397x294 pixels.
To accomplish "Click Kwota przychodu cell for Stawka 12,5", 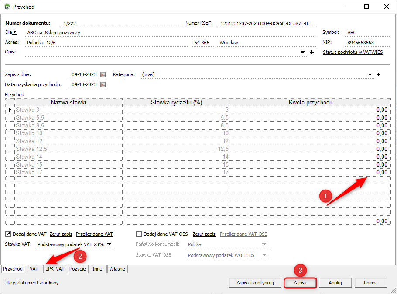I will click(x=310, y=149).
